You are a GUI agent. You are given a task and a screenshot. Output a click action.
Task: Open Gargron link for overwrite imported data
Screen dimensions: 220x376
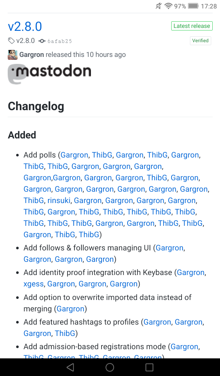pyautogui.click(x=70, y=309)
